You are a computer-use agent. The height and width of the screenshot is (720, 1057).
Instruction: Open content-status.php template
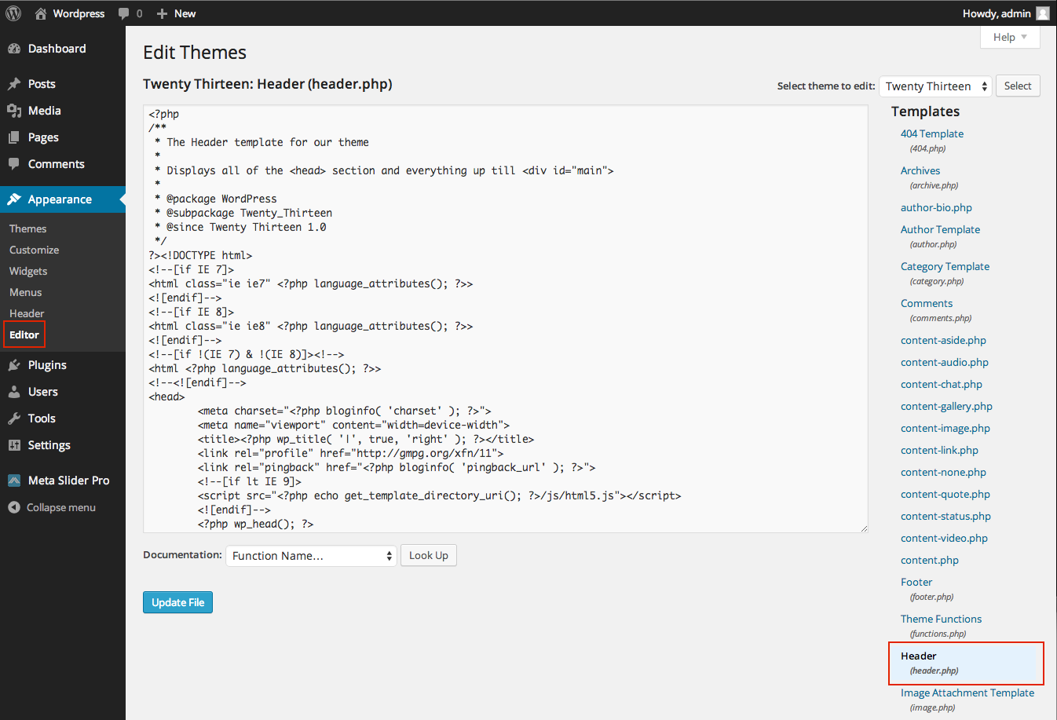coord(945,516)
